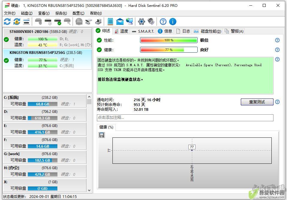Viewport: 287px width, 200px height.
Task: Click the floppy save icon above health graph
Action: point(102,135)
